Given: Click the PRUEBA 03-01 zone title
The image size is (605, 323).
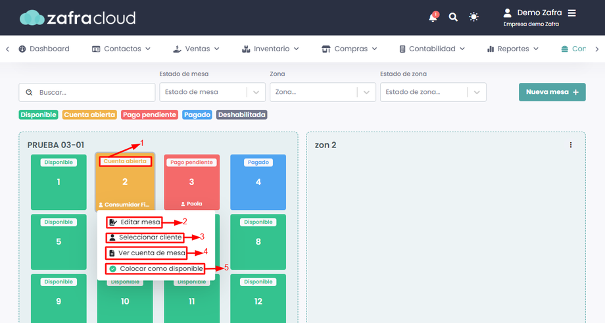Looking at the screenshot, I should click(55, 145).
